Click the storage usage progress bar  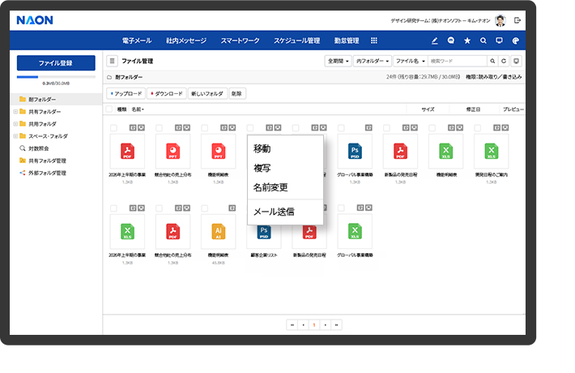(55, 77)
